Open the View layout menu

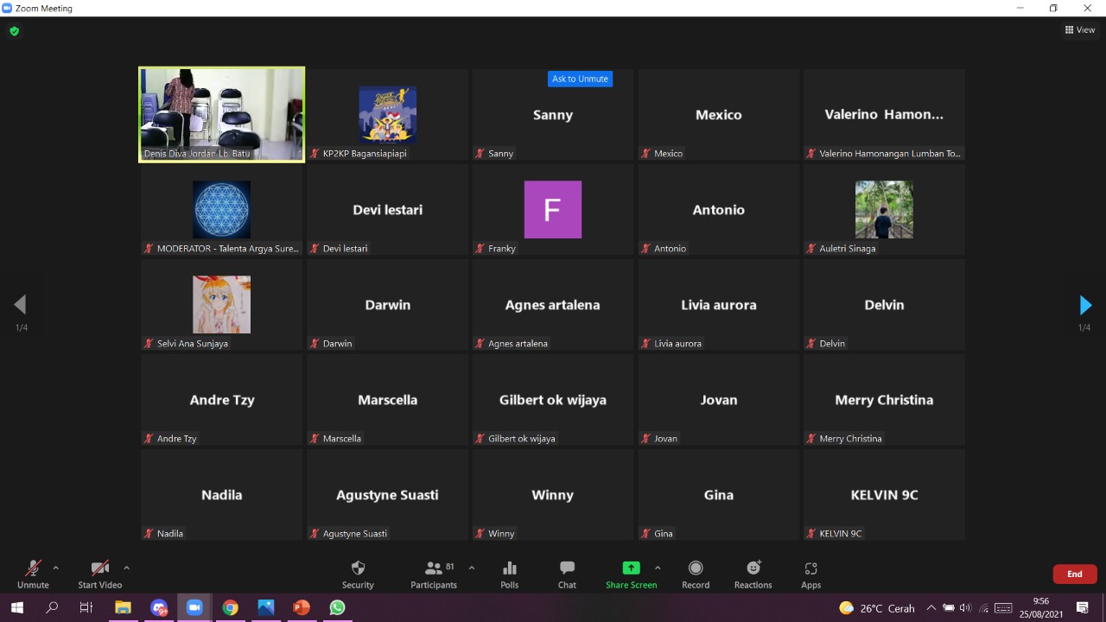(1080, 30)
